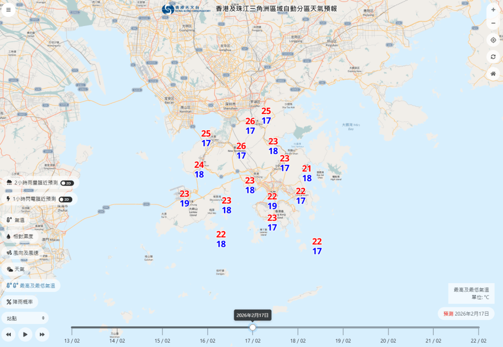The width and height of the screenshot is (503, 347).
Task: Zoom out of the map
Action: click(x=493, y=24)
